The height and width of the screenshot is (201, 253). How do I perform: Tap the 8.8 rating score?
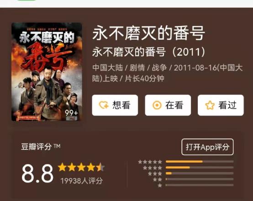(x=37, y=174)
